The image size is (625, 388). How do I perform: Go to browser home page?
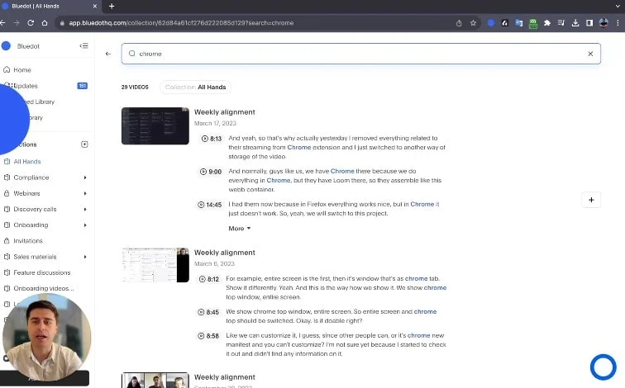[x=45, y=22]
